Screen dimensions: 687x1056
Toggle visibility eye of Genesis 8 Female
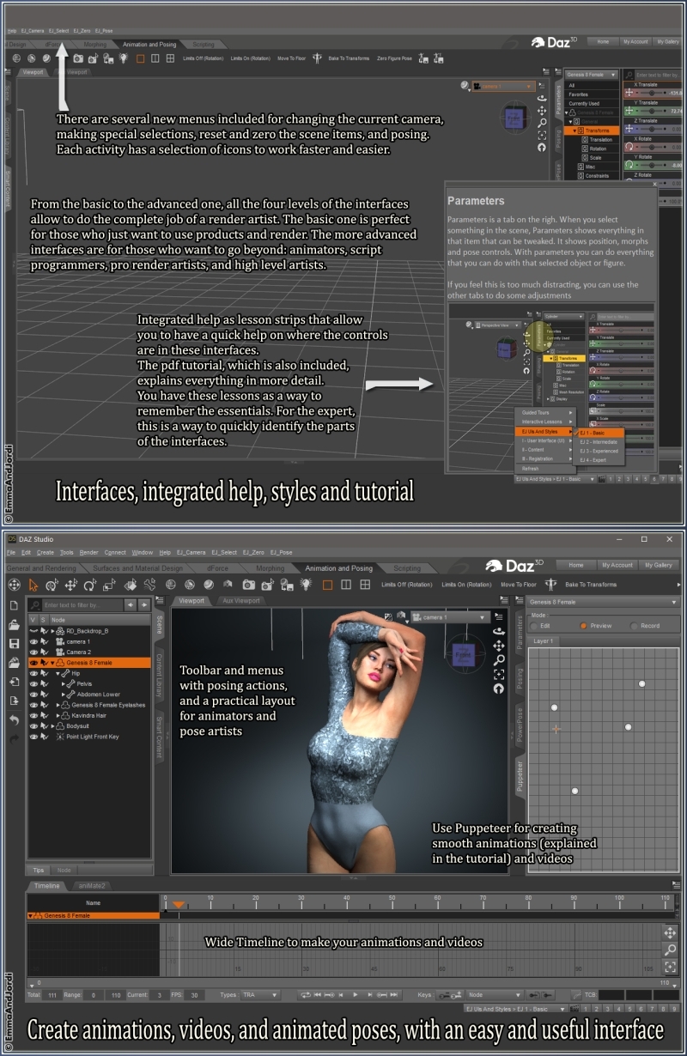[34, 663]
